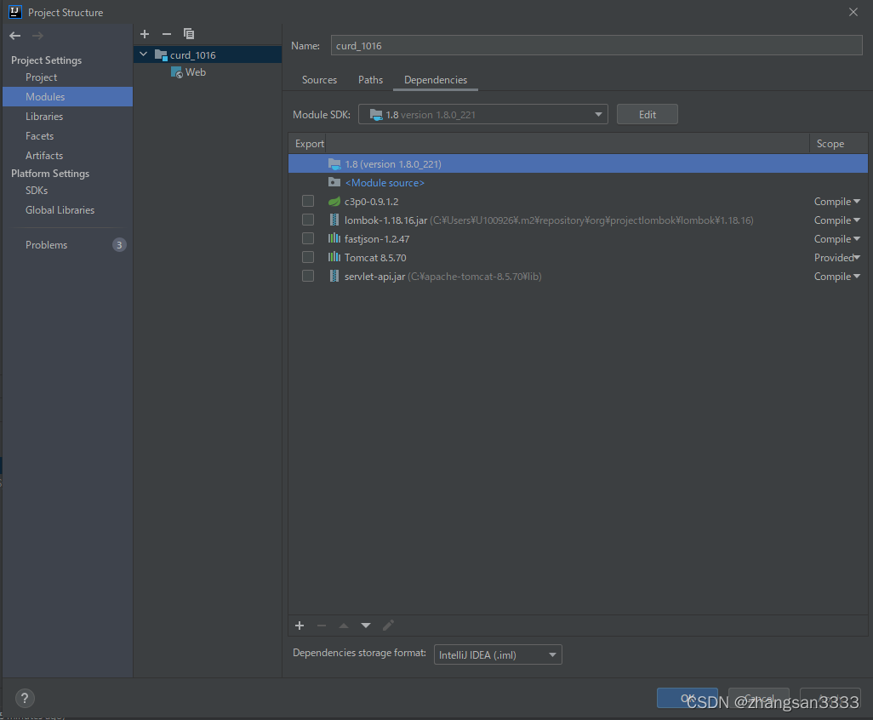The image size is (873, 720).
Task: Open Project settings section
Action: pyautogui.click(x=41, y=77)
